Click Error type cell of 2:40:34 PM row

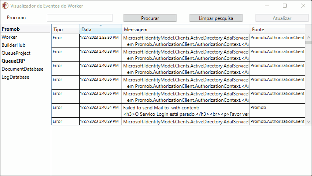(66, 111)
